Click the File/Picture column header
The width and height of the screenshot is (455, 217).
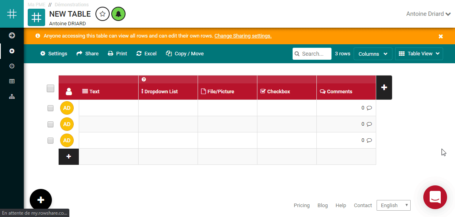click(x=227, y=91)
